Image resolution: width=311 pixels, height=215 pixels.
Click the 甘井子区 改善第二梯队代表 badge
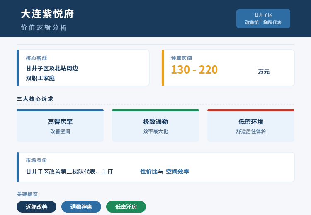(x=263, y=19)
